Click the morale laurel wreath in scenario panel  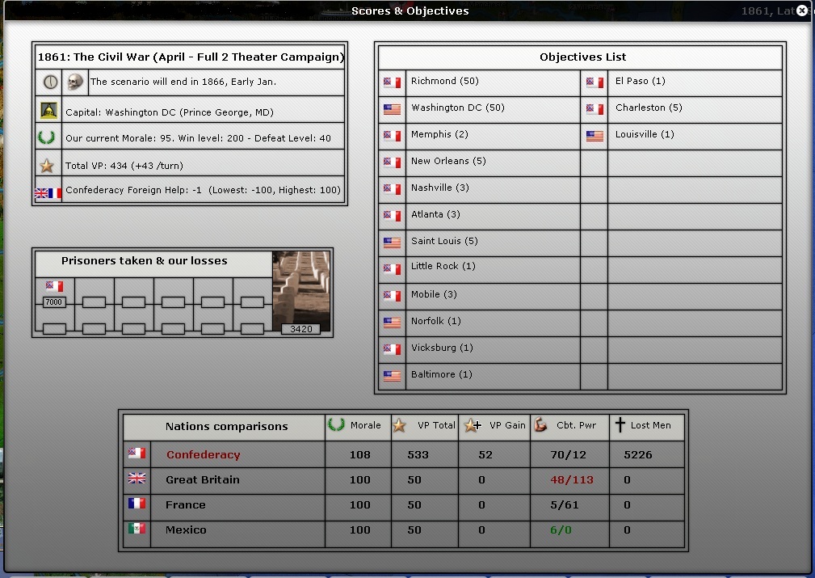tap(49, 137)
